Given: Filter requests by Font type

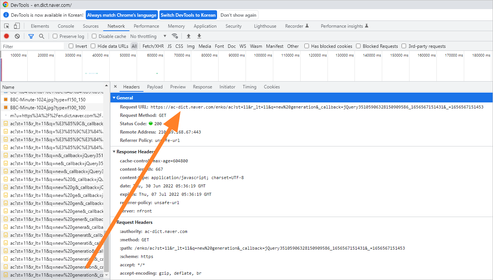Looking at the screenshot, I should [219, 46].
